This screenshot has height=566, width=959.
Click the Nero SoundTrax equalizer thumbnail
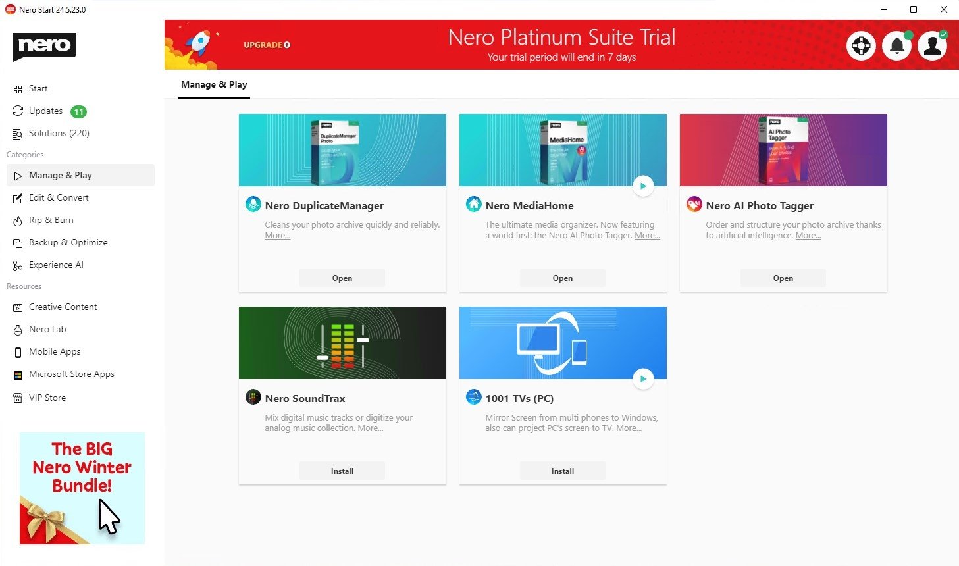tap(342, 343)
